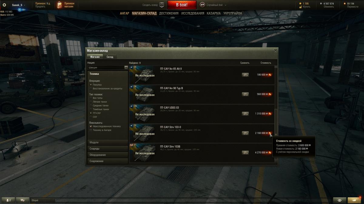Click the Продлить premium link
The width and height of the screenshot is (364, 204).
coord(40,7)
